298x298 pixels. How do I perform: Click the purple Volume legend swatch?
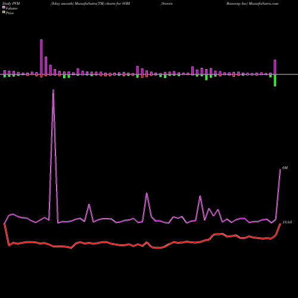coord(4,7)
